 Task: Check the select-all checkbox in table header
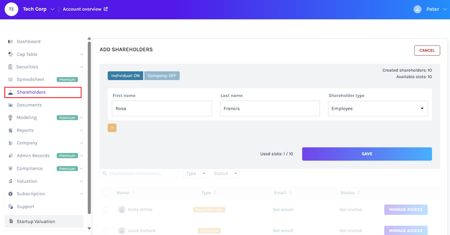tap(106, 192)
